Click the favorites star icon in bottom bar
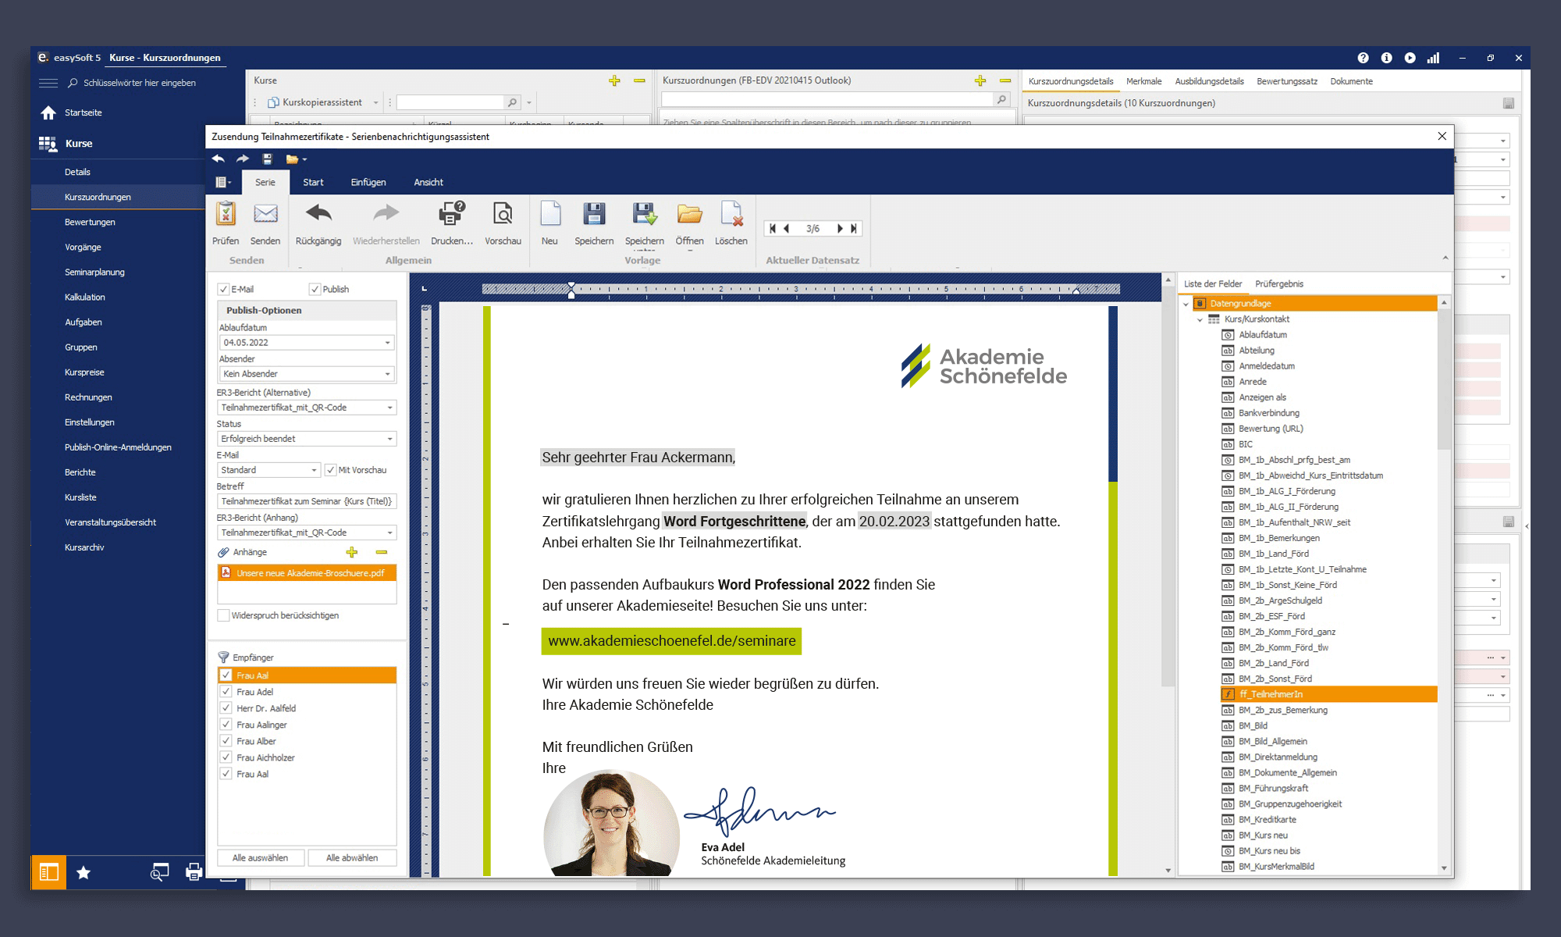Screen dimensions: 1561x937 click(x=84, y=873)
